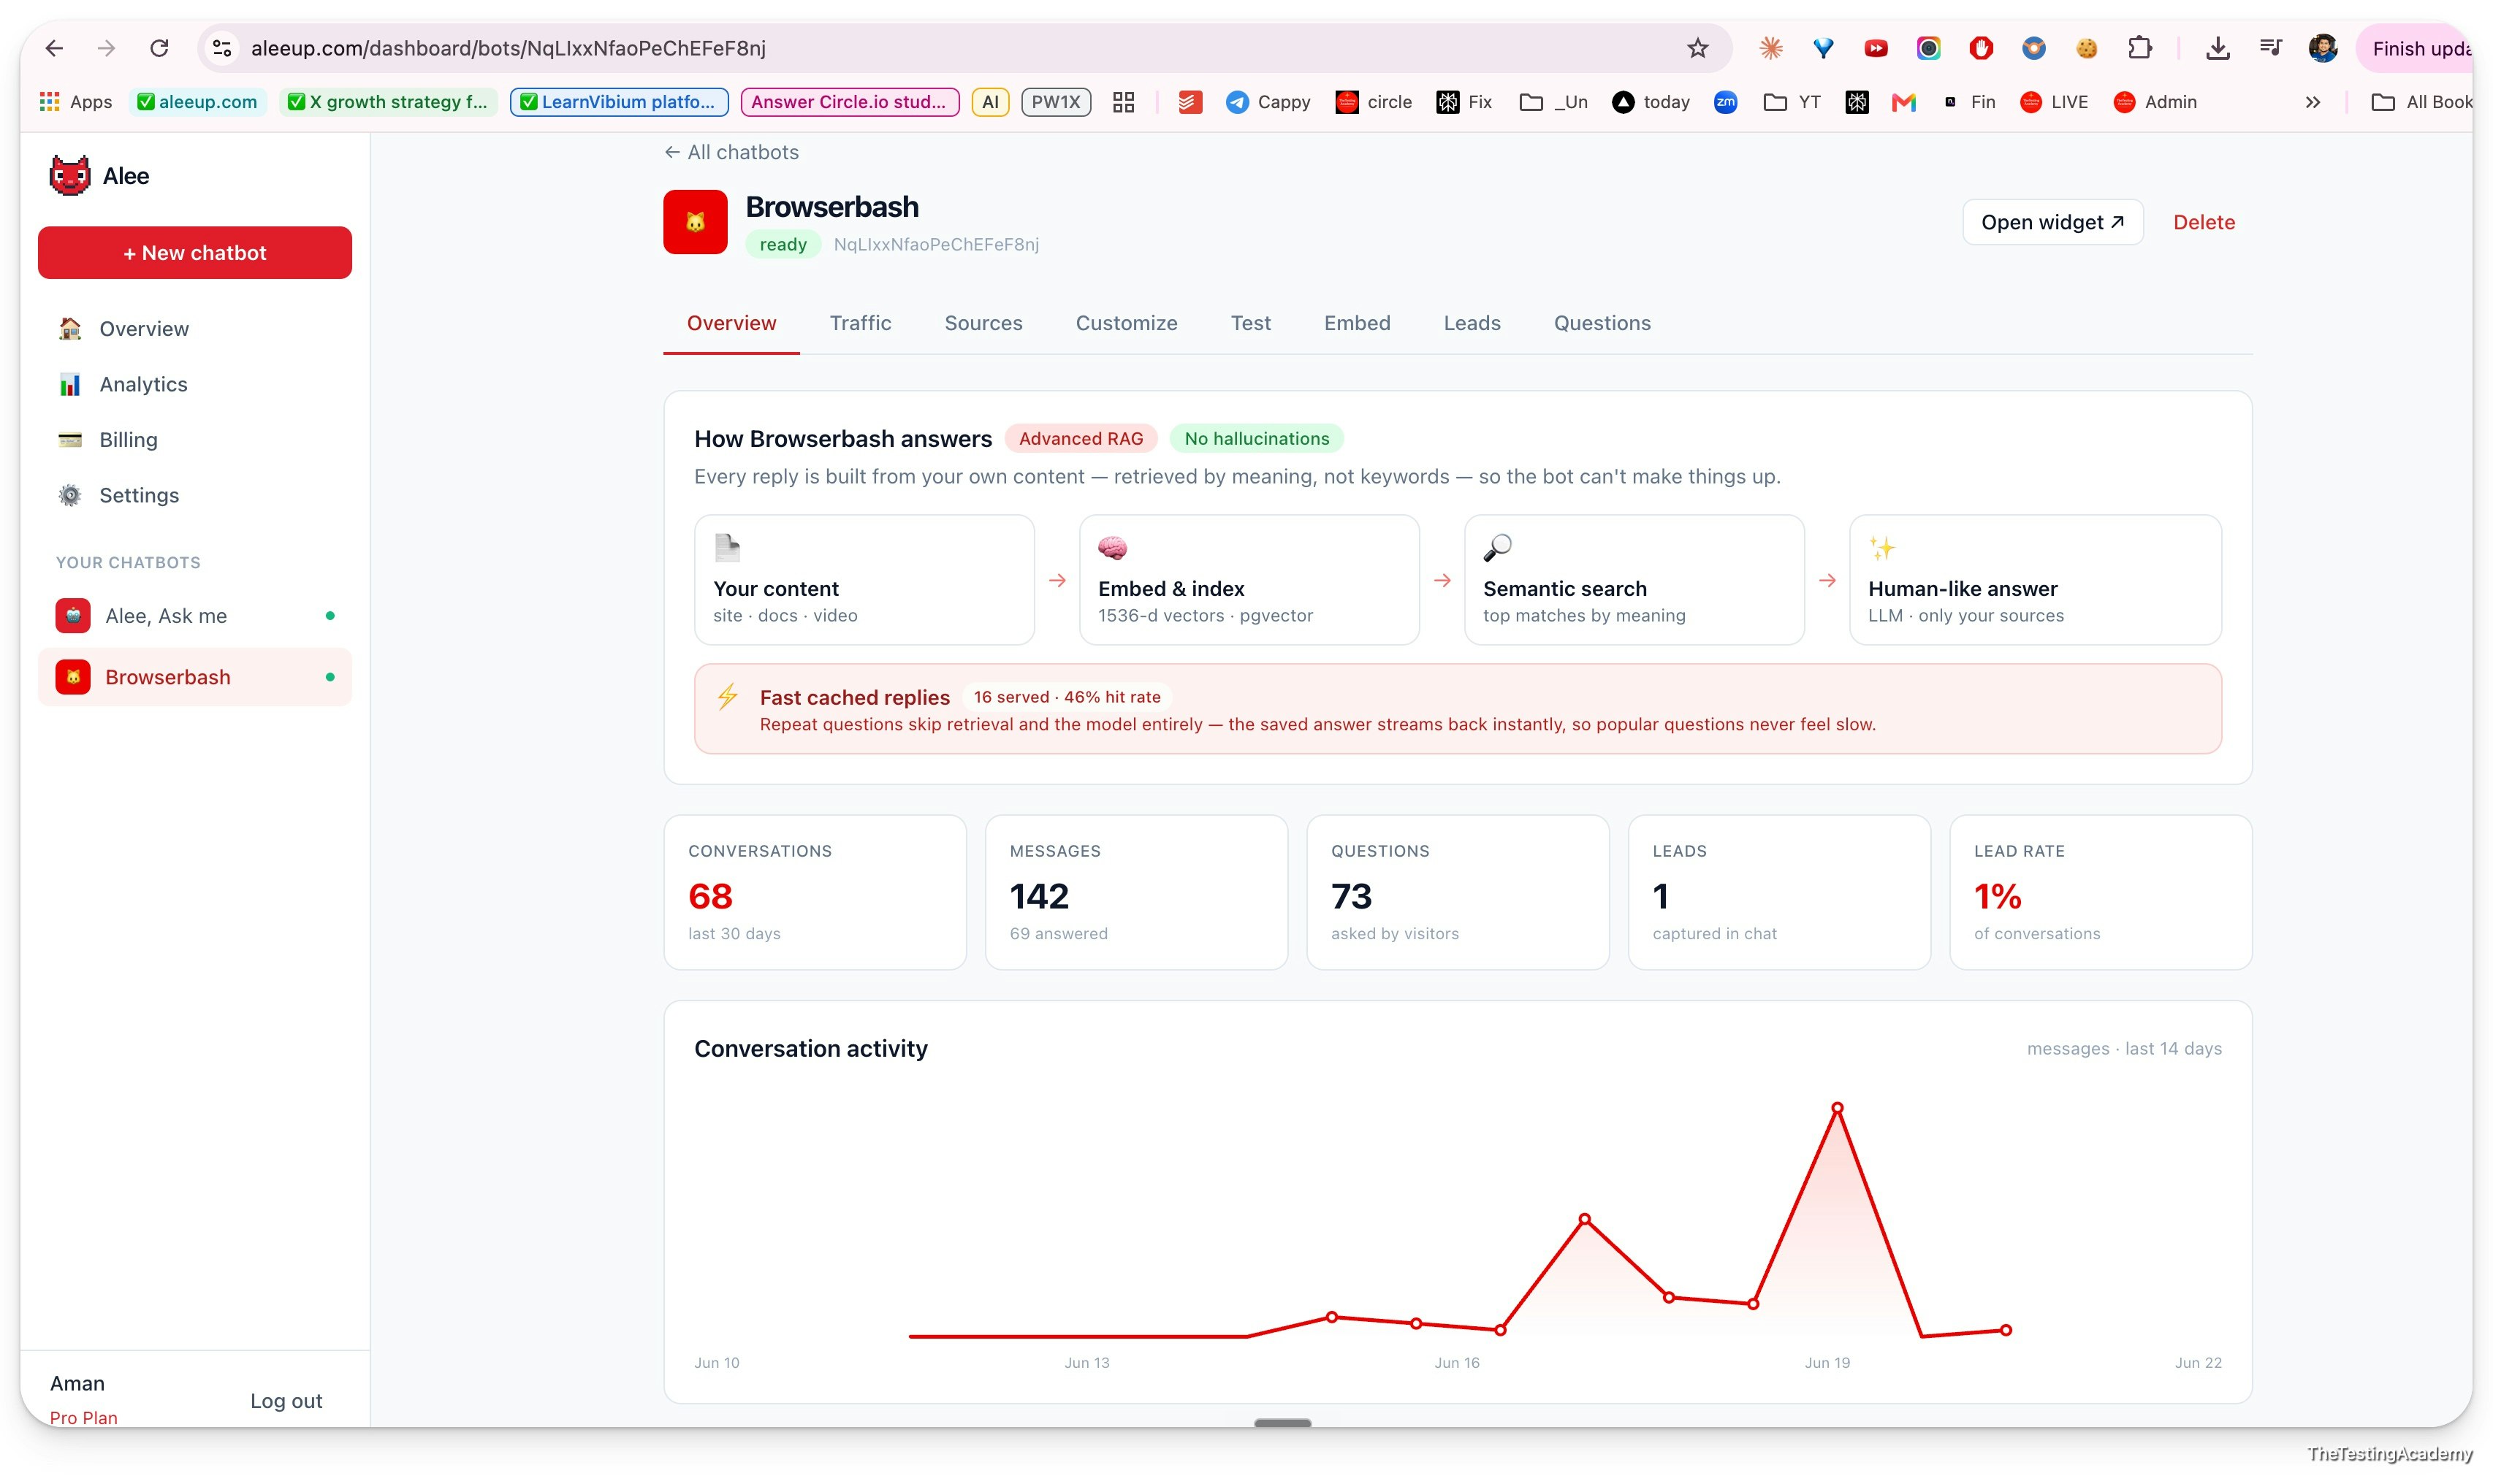The height and width of the screenshot is (1484, 2493).
Task: Open the Questions tab
Action: [1602, 323]
